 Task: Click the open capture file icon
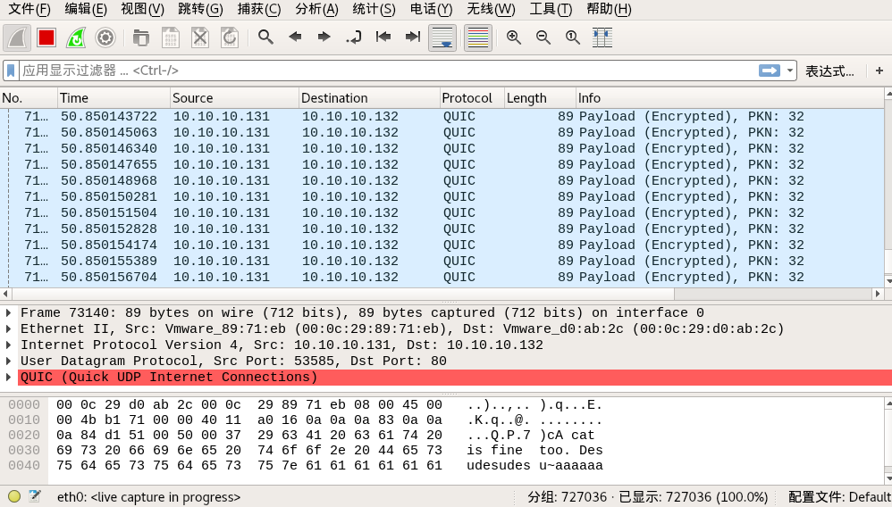click(140, 38)
